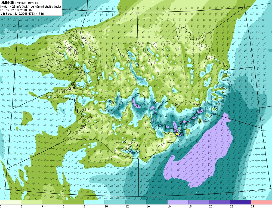The height and width of the screenshot is (208, 272).
Task: Click the legend scale label 0
Action: (1, 206)
